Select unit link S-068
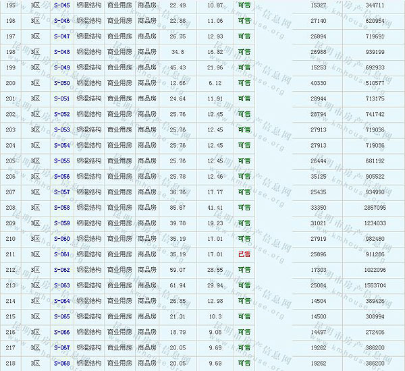This screenshot has height=371, width=405. tap(61, 363)
